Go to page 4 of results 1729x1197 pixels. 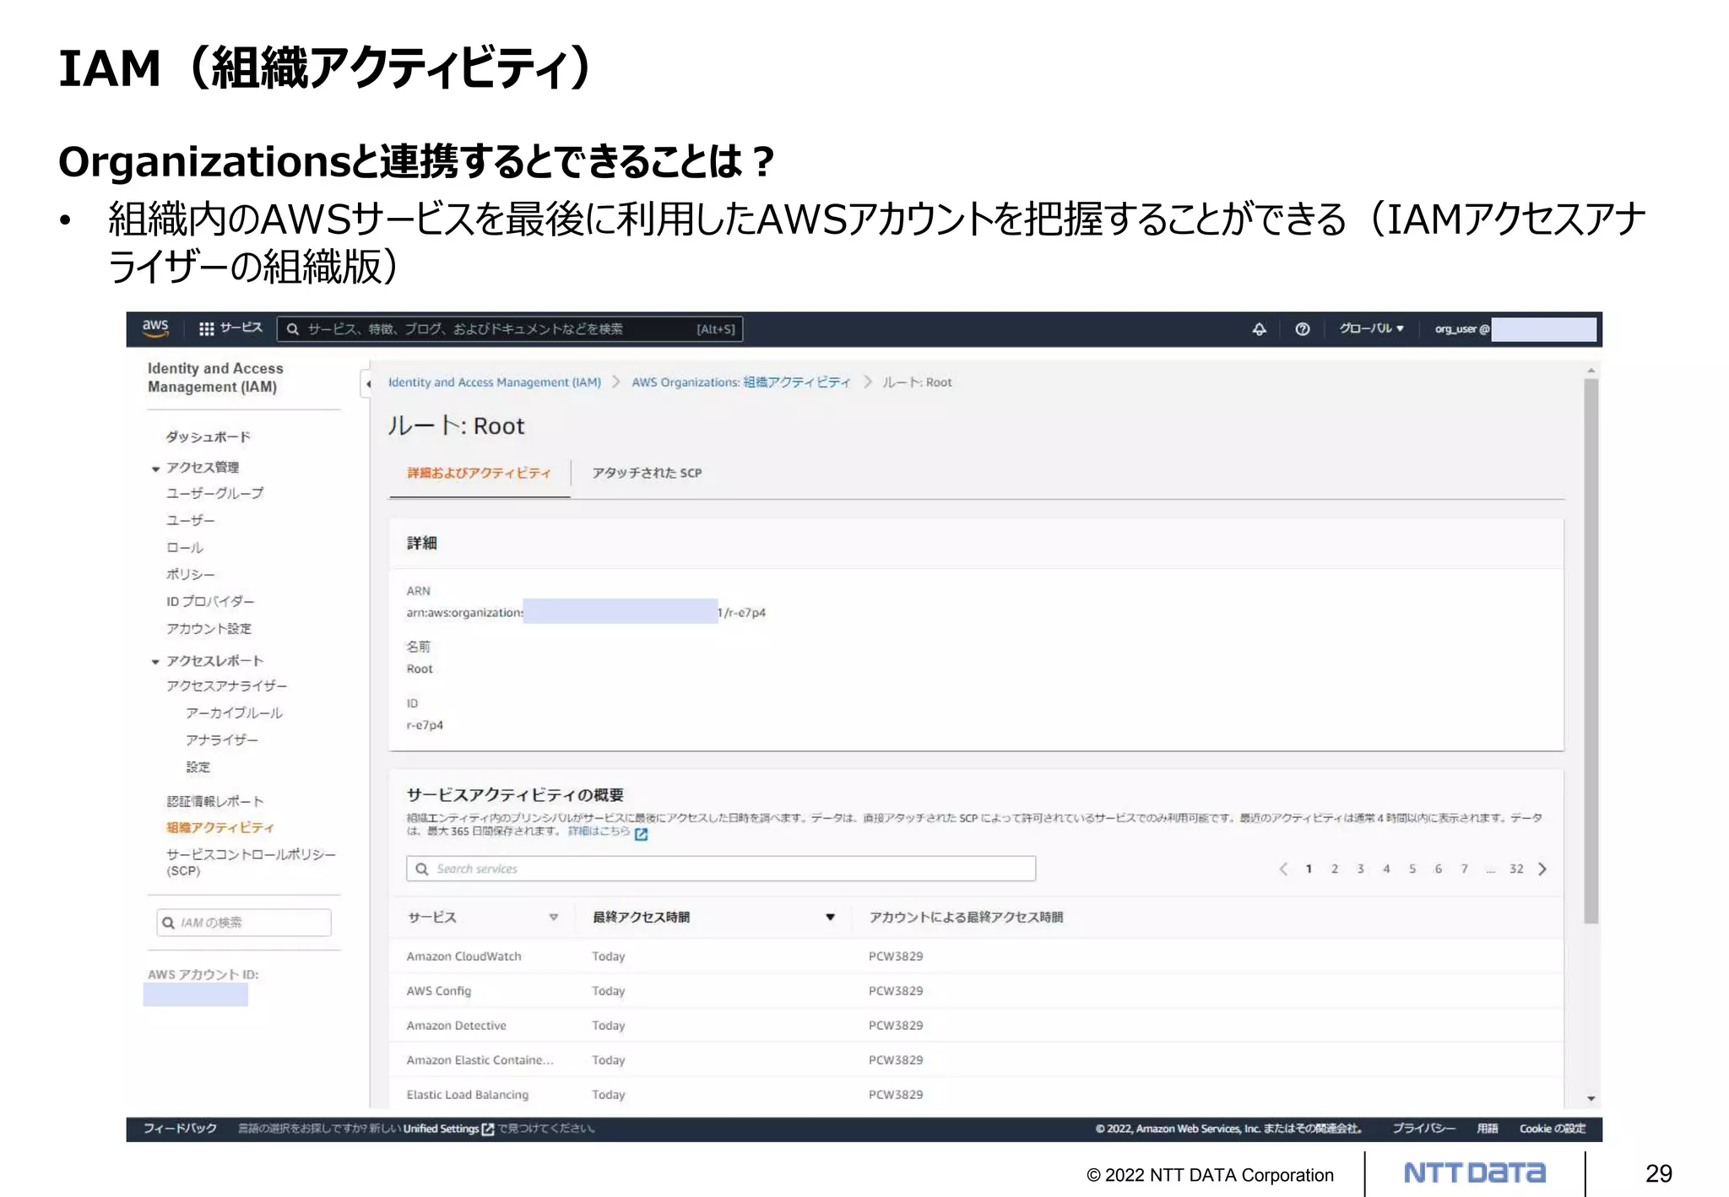[x=1386, y=869]
